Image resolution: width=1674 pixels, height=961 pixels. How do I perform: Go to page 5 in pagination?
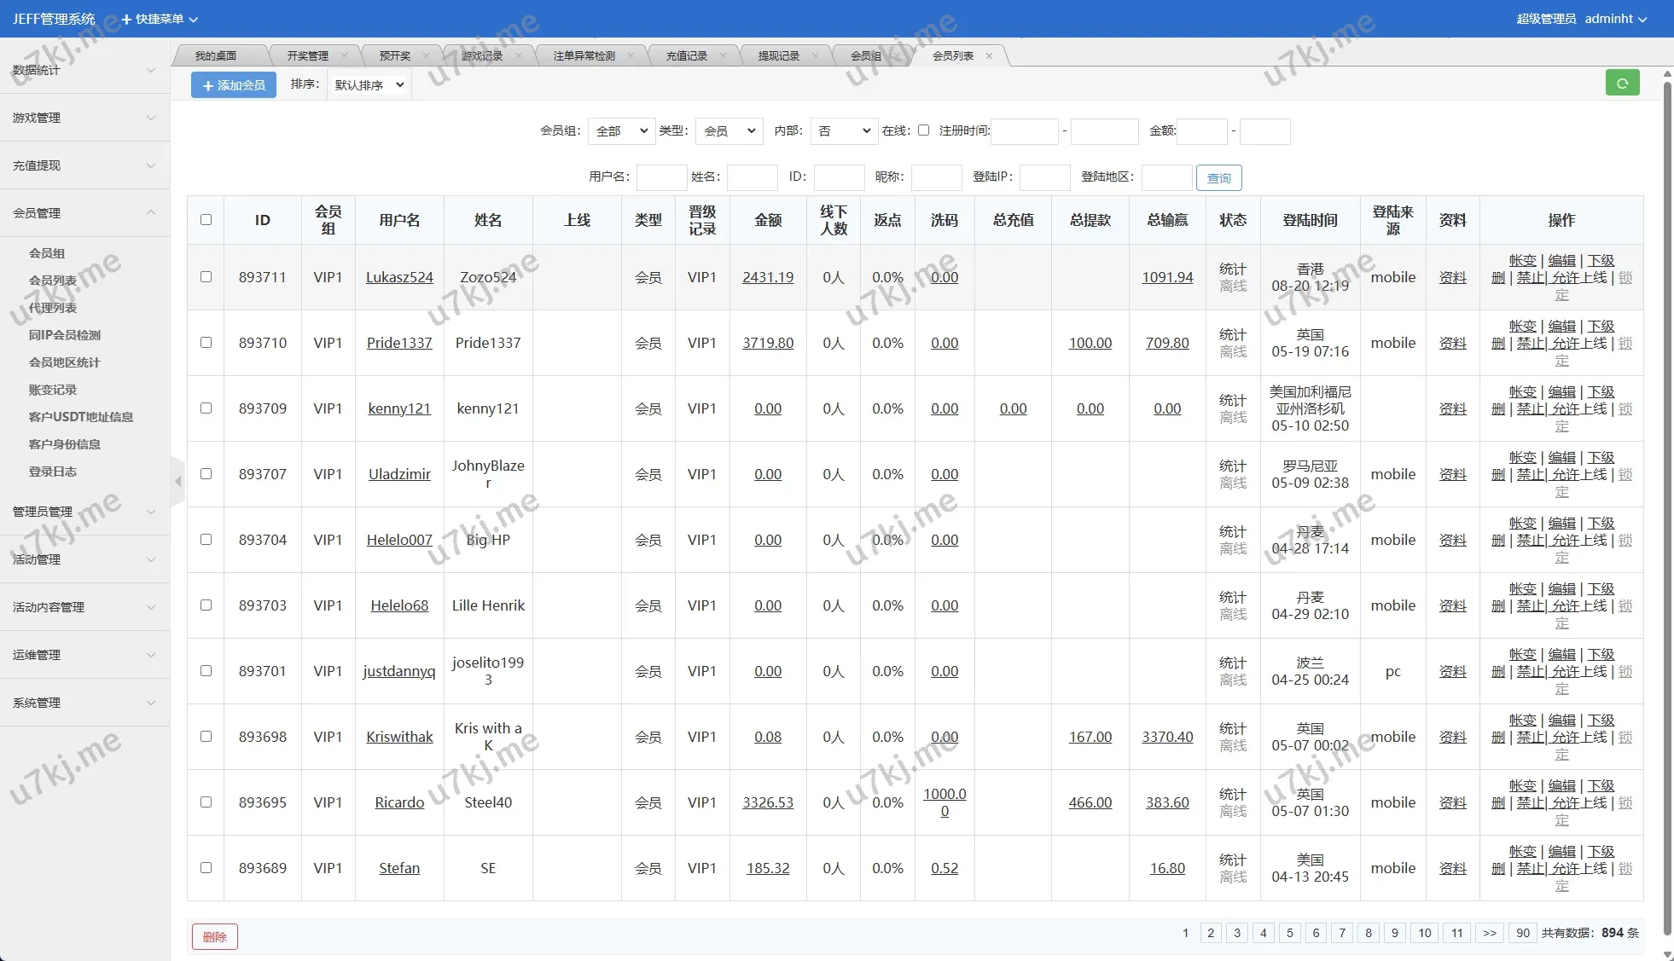[x=1289, y=933]
